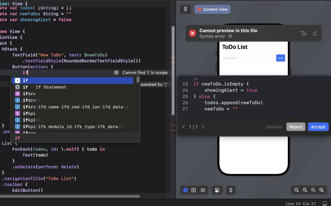331x206 pixels.
Task: Open preview diagnostics via the stethoscope icon
Action: coord(304,33)
